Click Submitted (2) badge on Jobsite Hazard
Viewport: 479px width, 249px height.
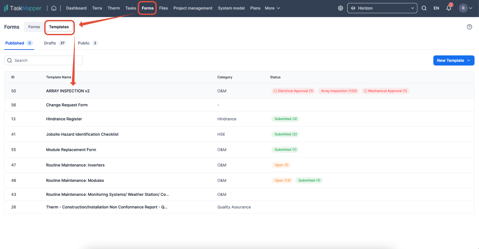point(285,134)
